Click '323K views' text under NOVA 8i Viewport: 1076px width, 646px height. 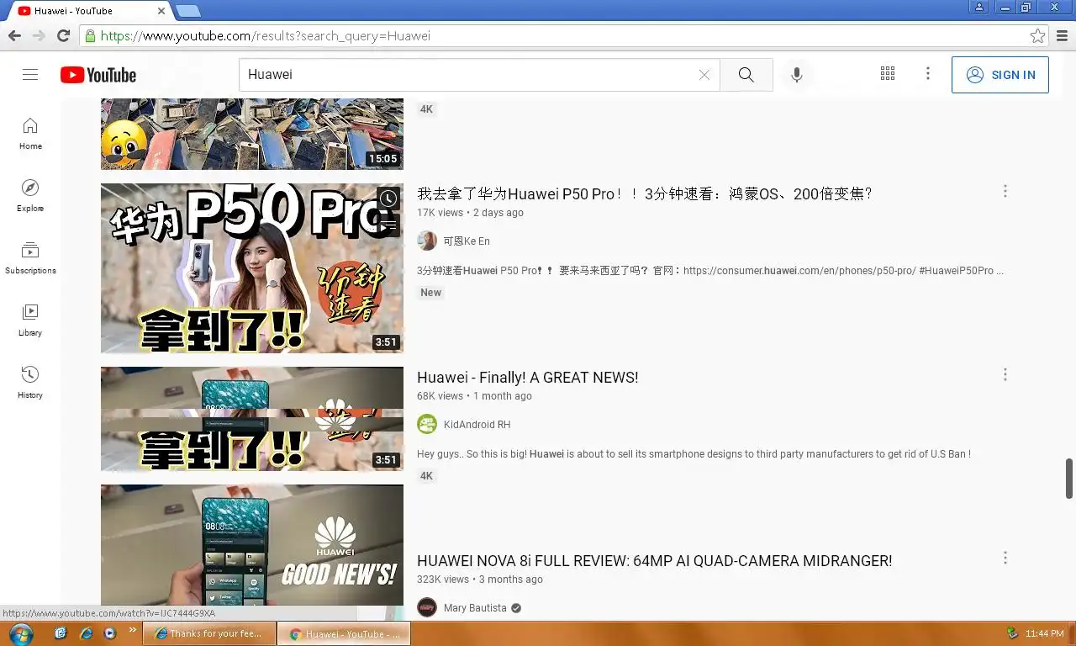[x=443, y=580]
